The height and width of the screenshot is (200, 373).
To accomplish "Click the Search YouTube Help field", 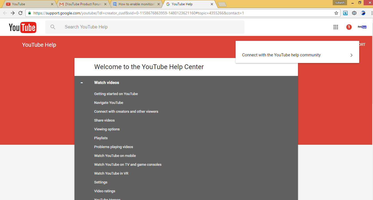I will tap(145, 27).
